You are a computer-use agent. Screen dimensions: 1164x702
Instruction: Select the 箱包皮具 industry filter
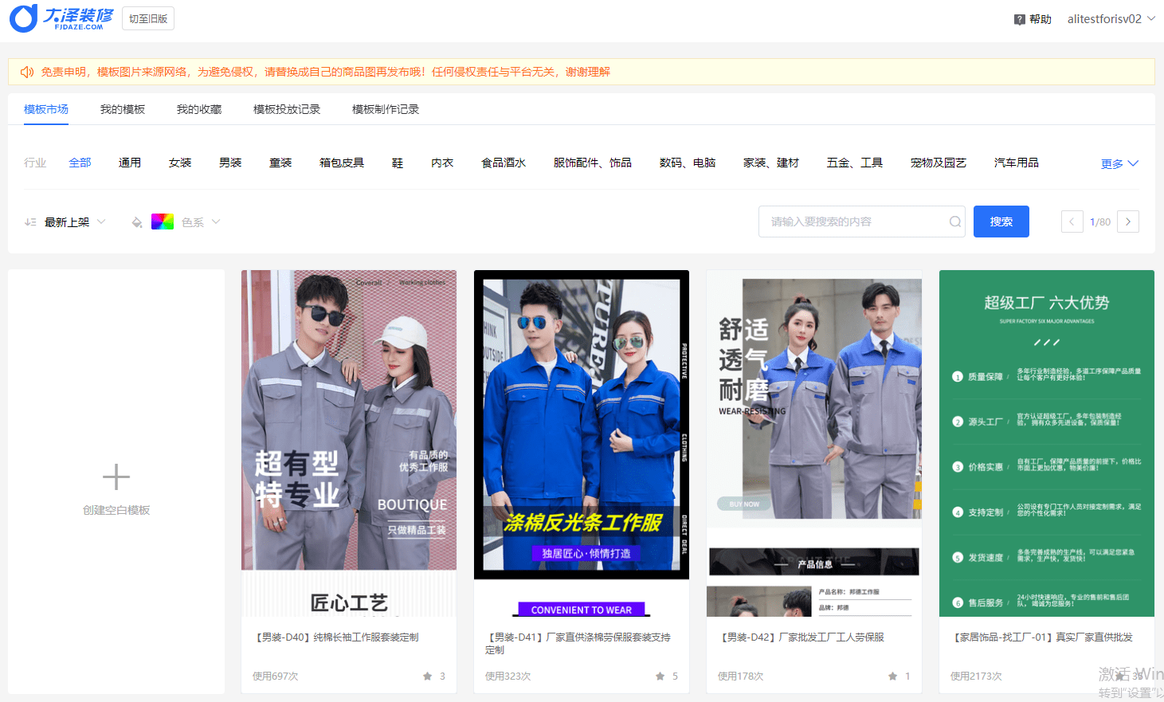[342, 163]
